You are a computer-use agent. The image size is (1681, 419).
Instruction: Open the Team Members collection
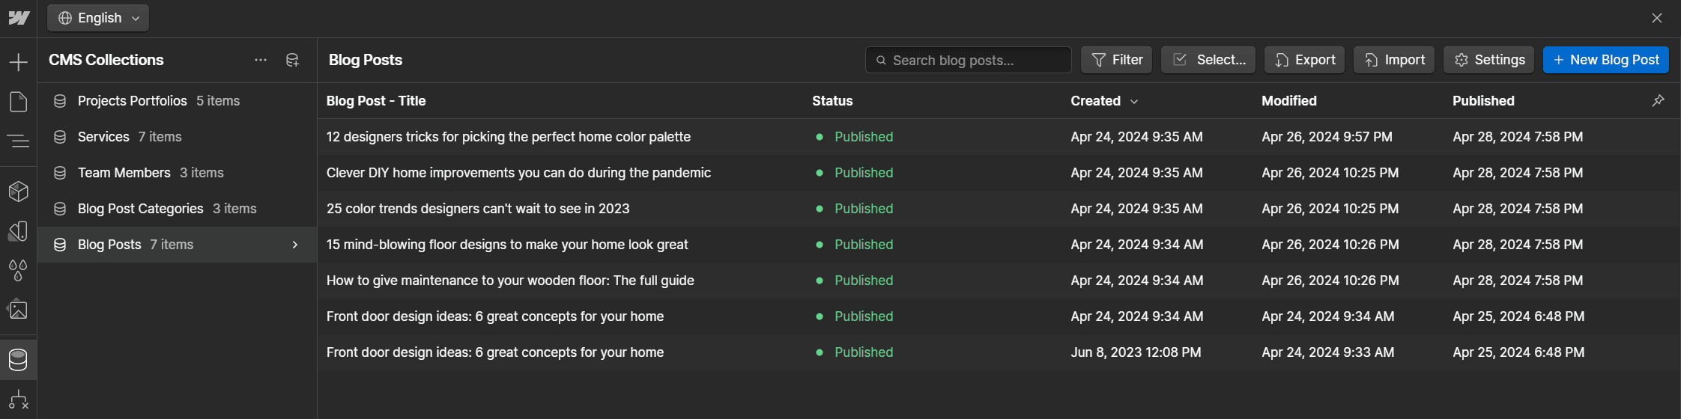click(124, 173)
